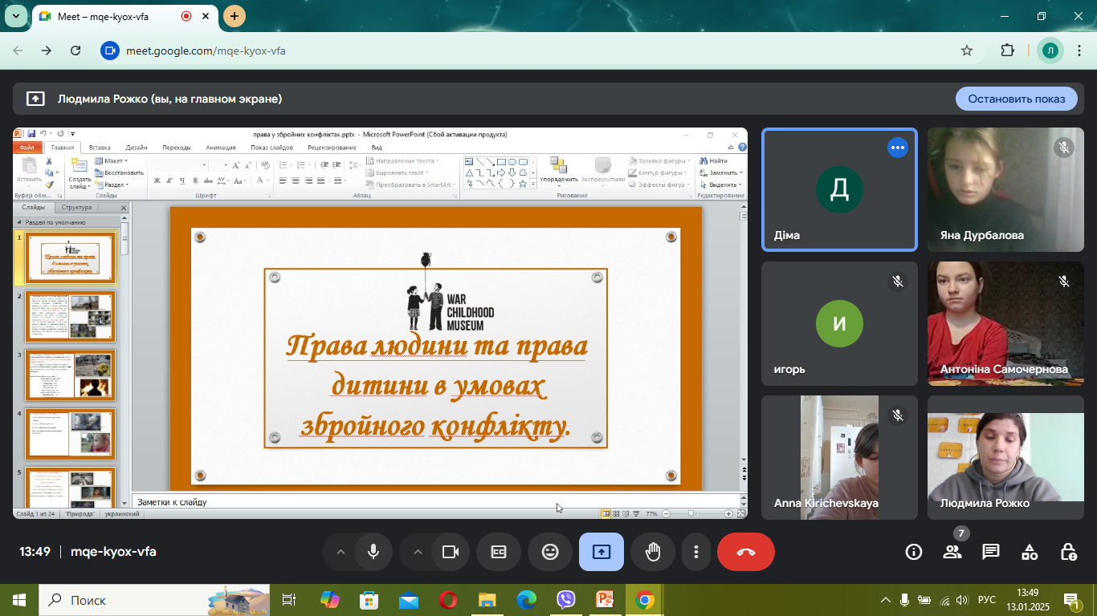The image size is (1097, 616).
Task: Open the Файл tab in PowerPoint
Action: point(27,148)
